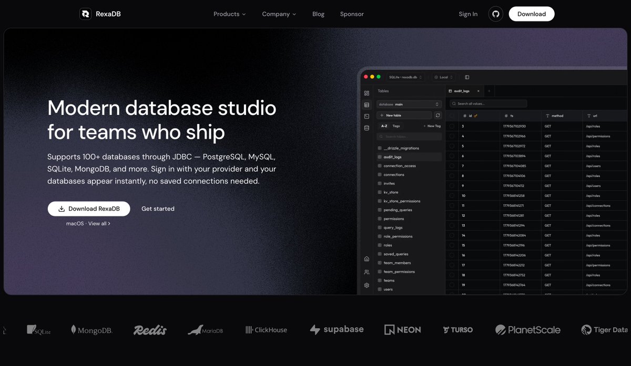This screenshot has height=366, width=631.
Task: Check the checkbox for row id 13
Action: [x=452, y=226]
